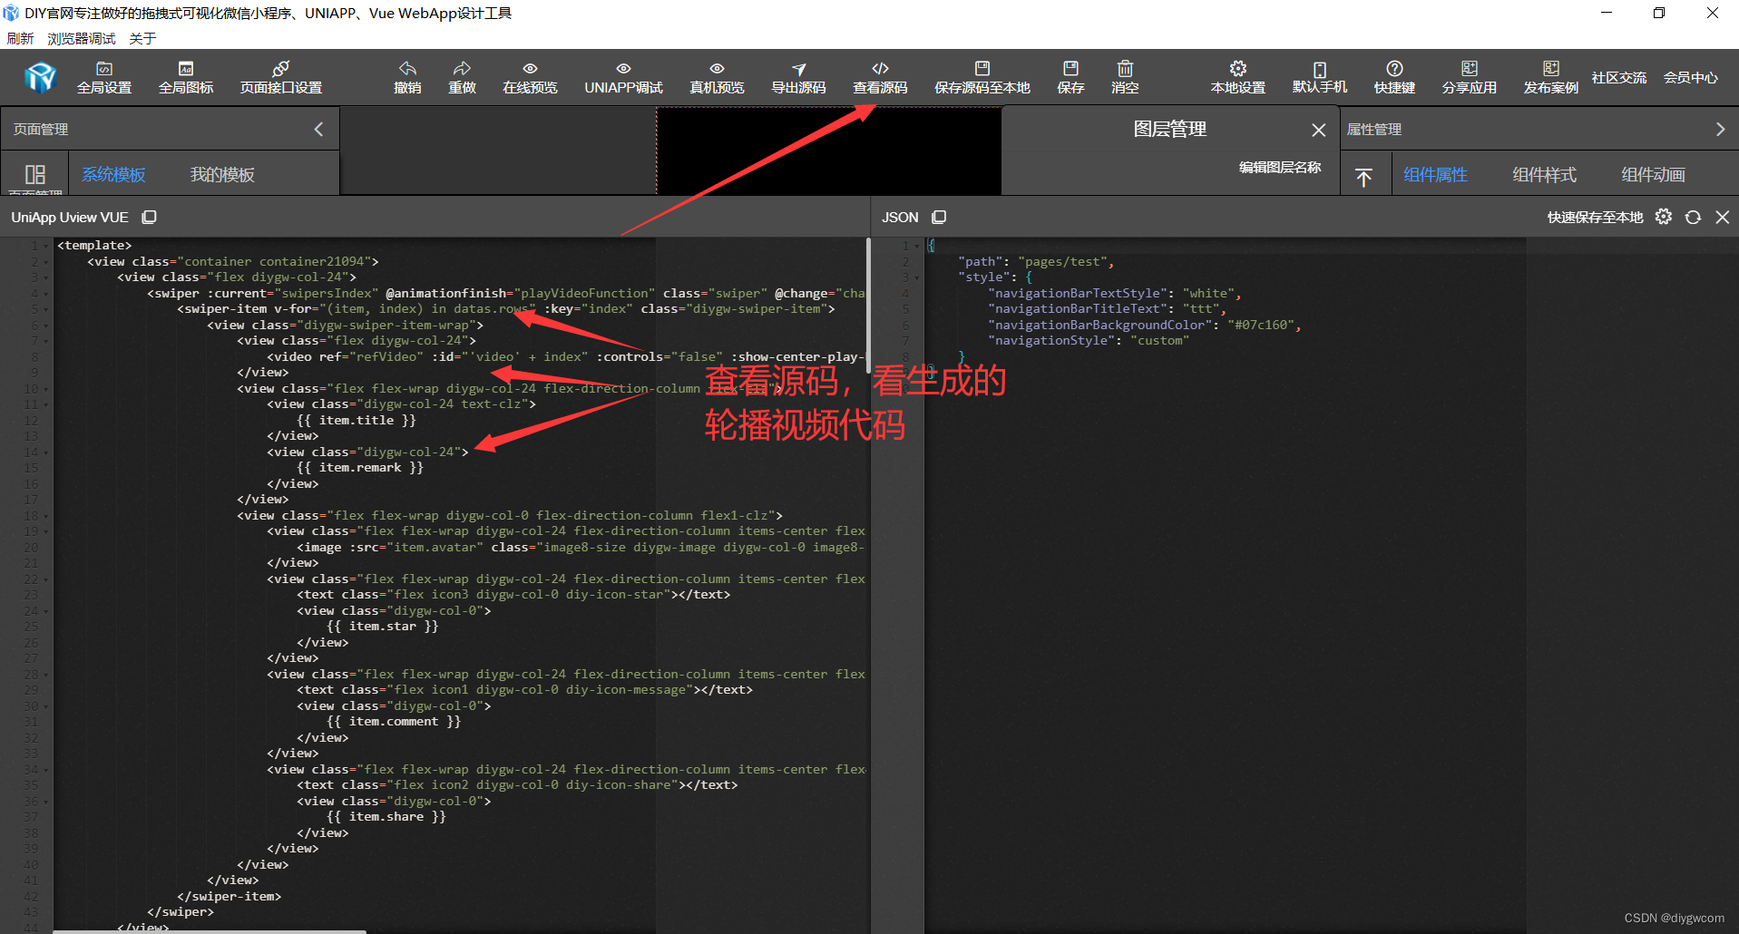Refresh the JSON code panel
Screen dimensions: 1739x934
1693,217
